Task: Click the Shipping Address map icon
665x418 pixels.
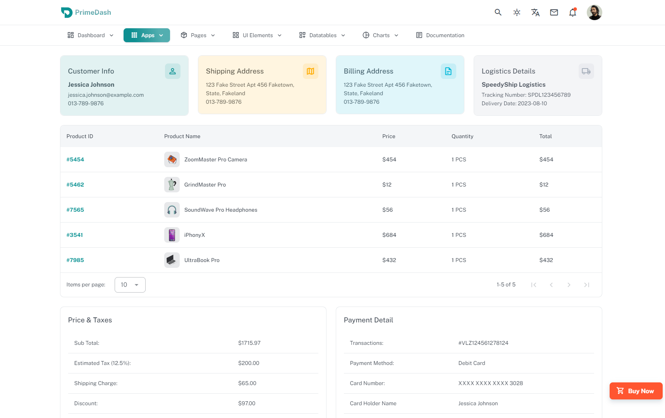Action: 310,71
